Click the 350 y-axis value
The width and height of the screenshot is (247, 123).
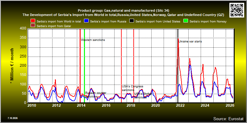(23, 38)
